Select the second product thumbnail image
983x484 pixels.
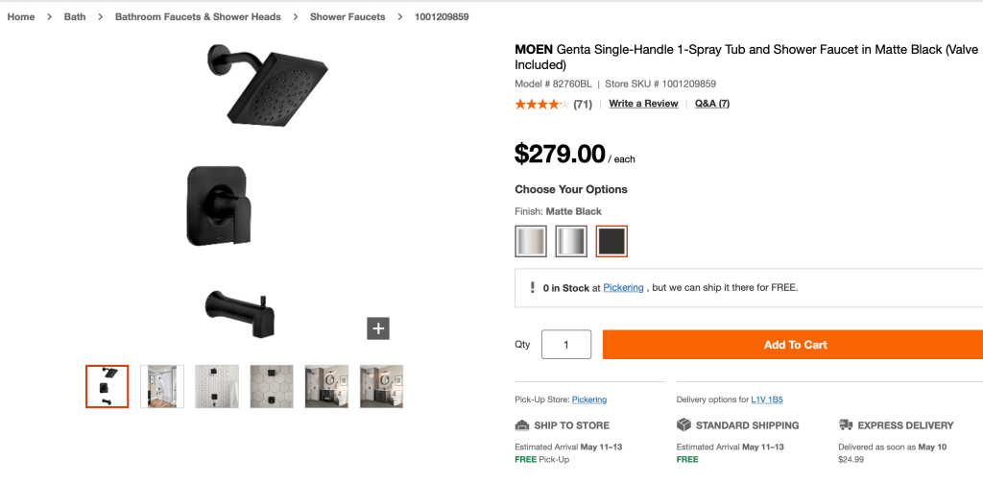pyautogui.click(x=162, y=386)
